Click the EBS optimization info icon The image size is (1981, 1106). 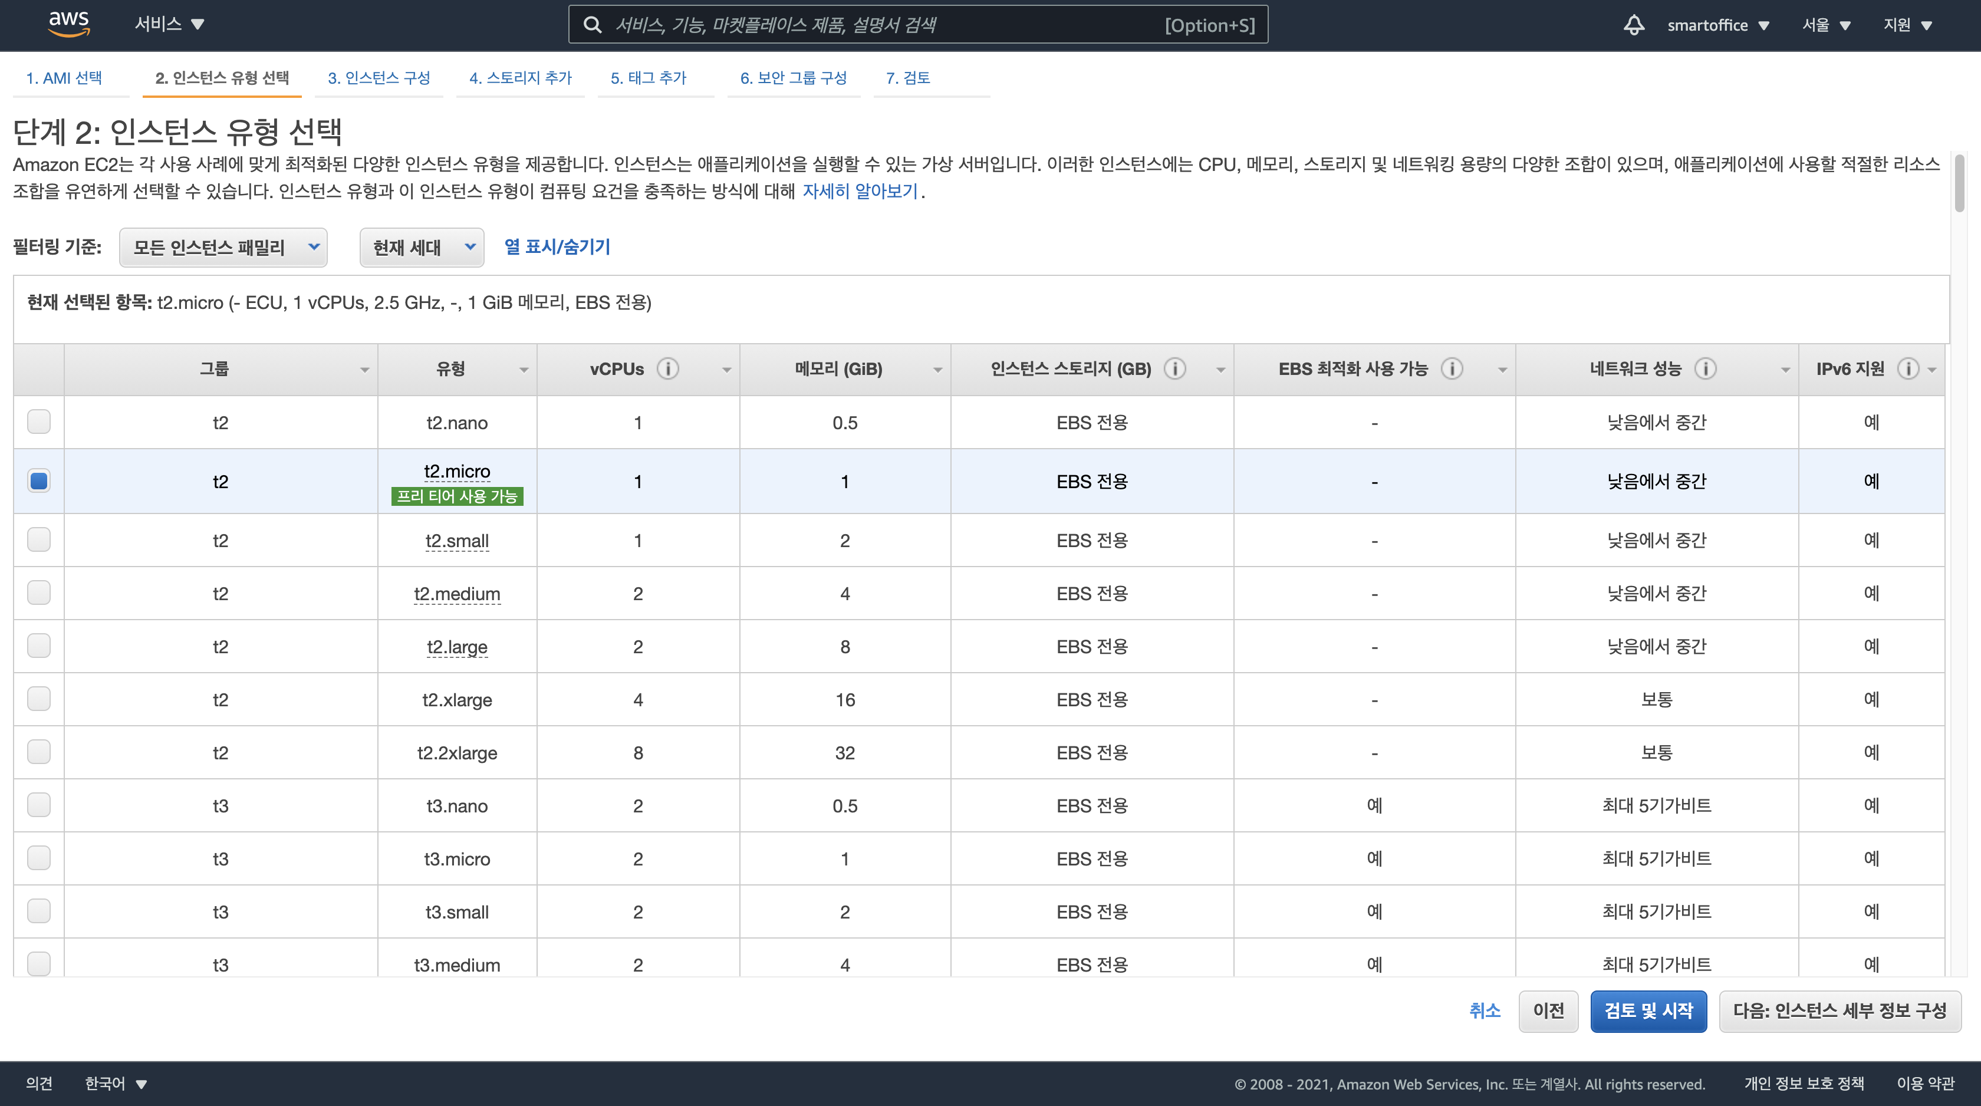(x=1451, y=369)
